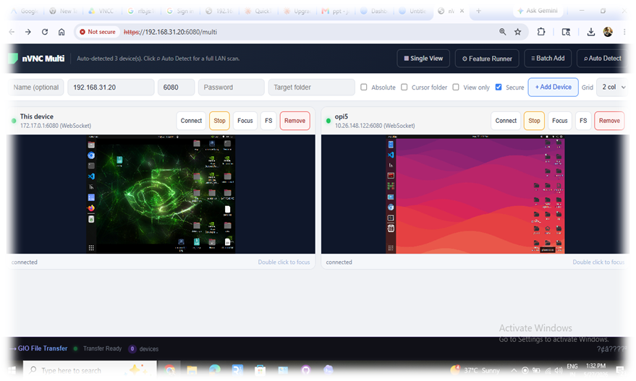Remove This device

tap(295, 121)
